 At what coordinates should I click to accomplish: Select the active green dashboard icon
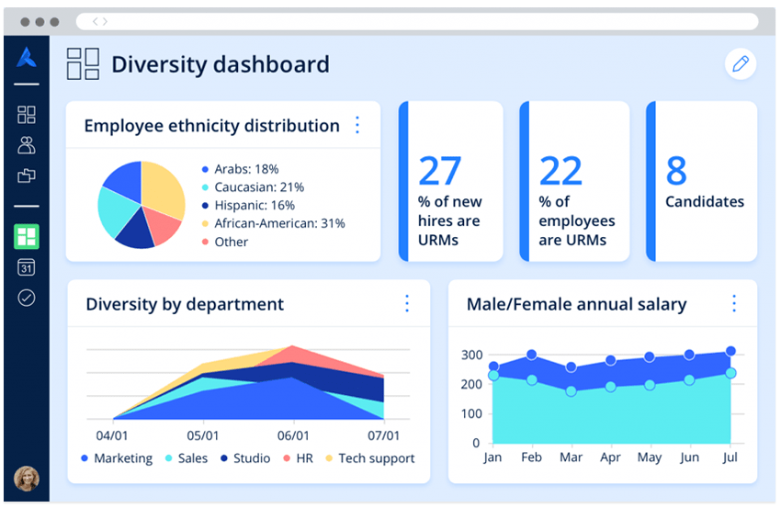27,237
